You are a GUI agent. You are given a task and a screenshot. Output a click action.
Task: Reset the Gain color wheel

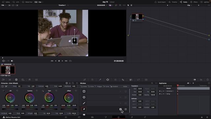click(56, 91)
